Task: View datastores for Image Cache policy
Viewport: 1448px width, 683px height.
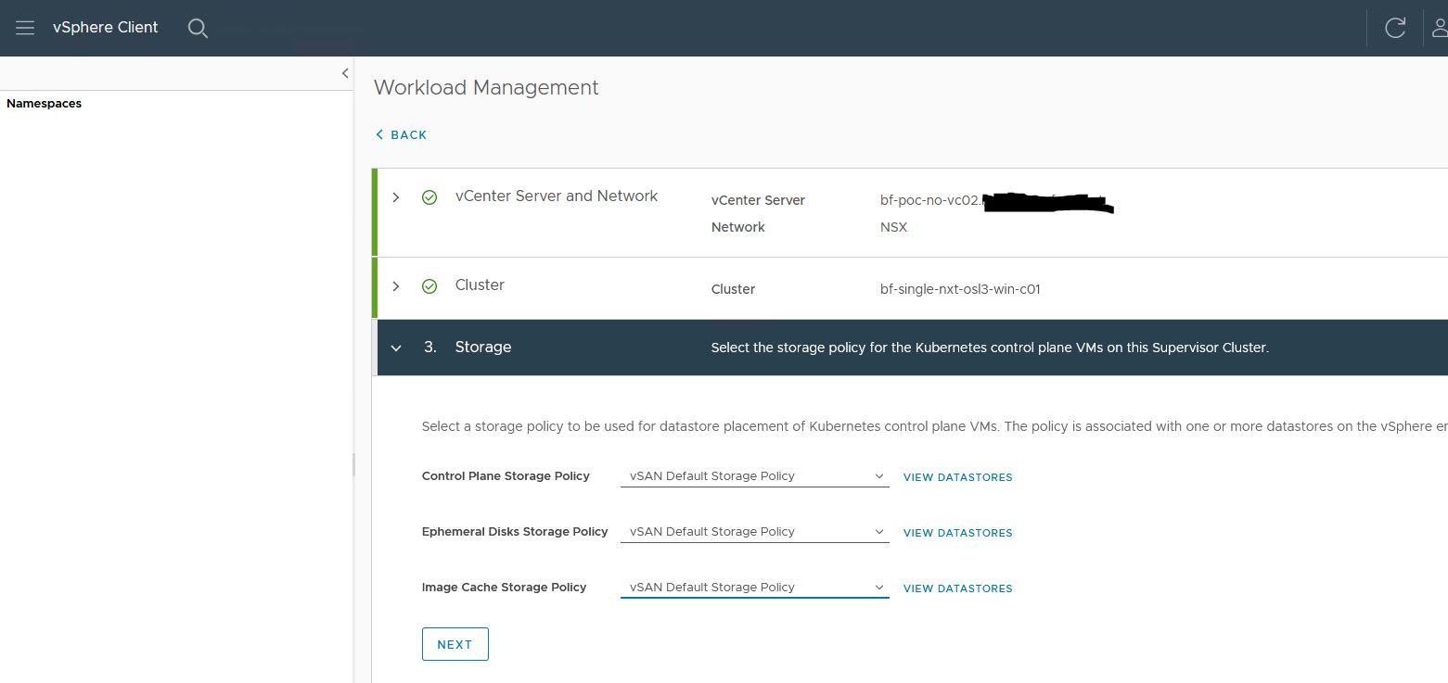Action: (x=958, y=588)
